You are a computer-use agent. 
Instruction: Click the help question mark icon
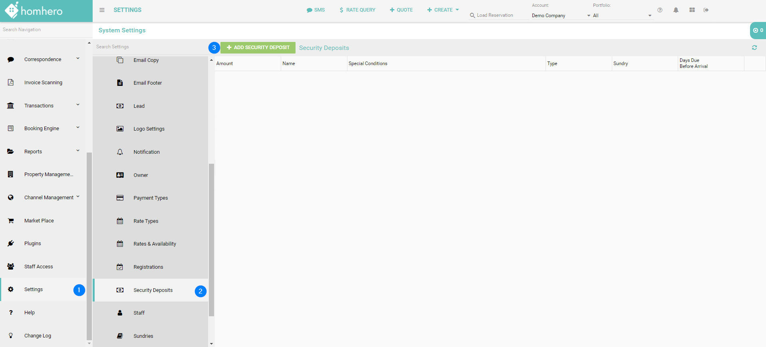660,10
